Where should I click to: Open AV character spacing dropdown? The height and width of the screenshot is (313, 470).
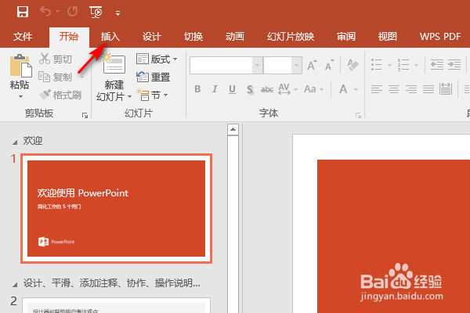pos(287,89)
